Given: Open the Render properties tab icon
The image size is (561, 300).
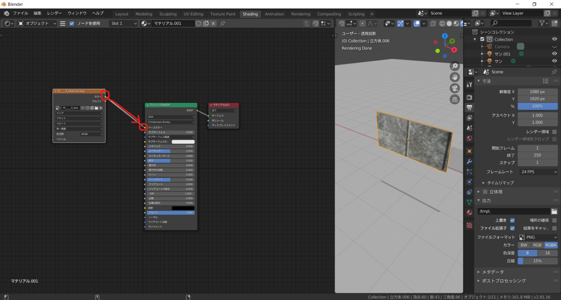Looking at the screenshot, I should [x=469, y=97].
